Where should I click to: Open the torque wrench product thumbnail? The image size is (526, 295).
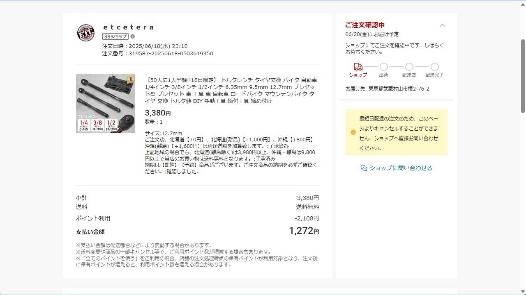click(106, 104)
